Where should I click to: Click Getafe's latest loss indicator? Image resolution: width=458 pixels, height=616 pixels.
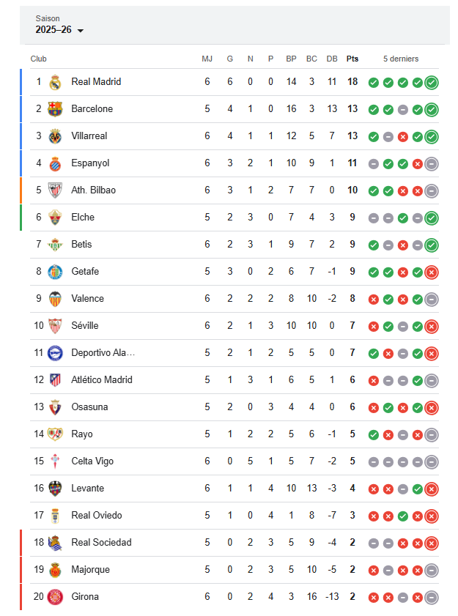click(432, 272)
